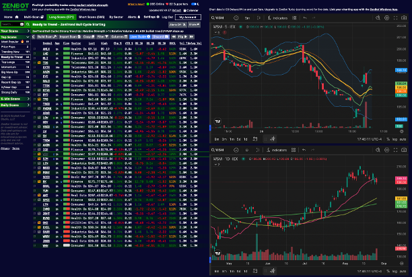Expand the 5-Min Scans section
Viewport: 412px width, 277px height.
(x=15, y=99)
